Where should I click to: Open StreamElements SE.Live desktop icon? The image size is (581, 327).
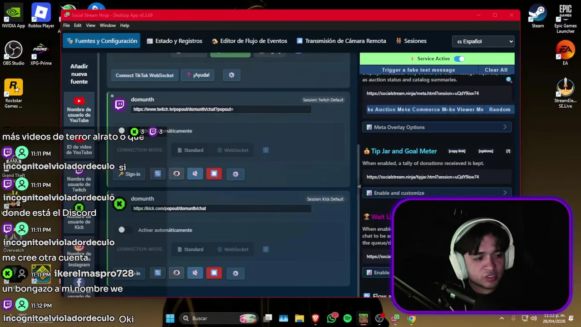point(565,94)
